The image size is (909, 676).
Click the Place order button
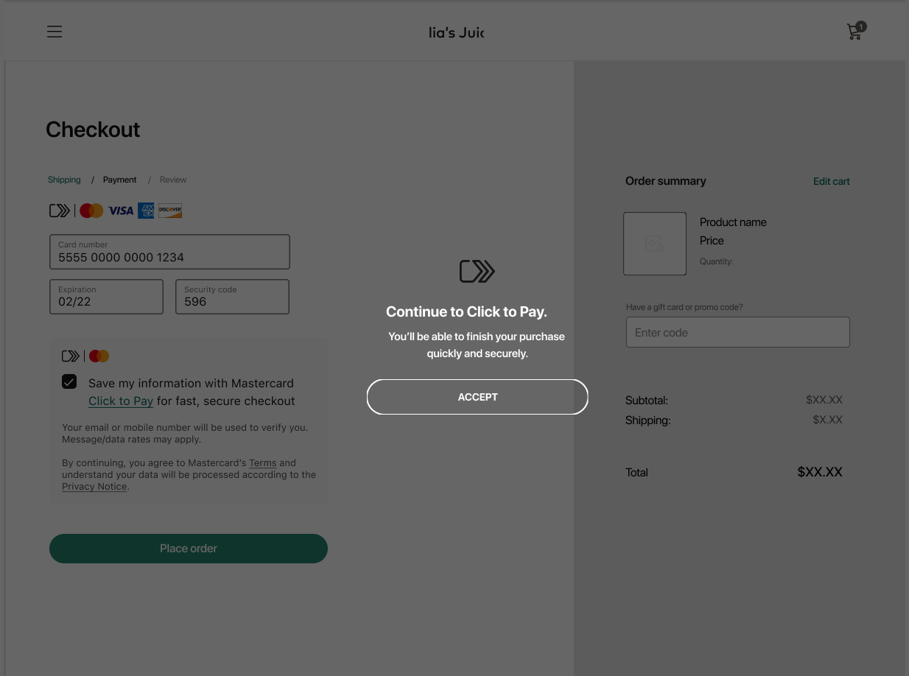(x=188, y=549)
